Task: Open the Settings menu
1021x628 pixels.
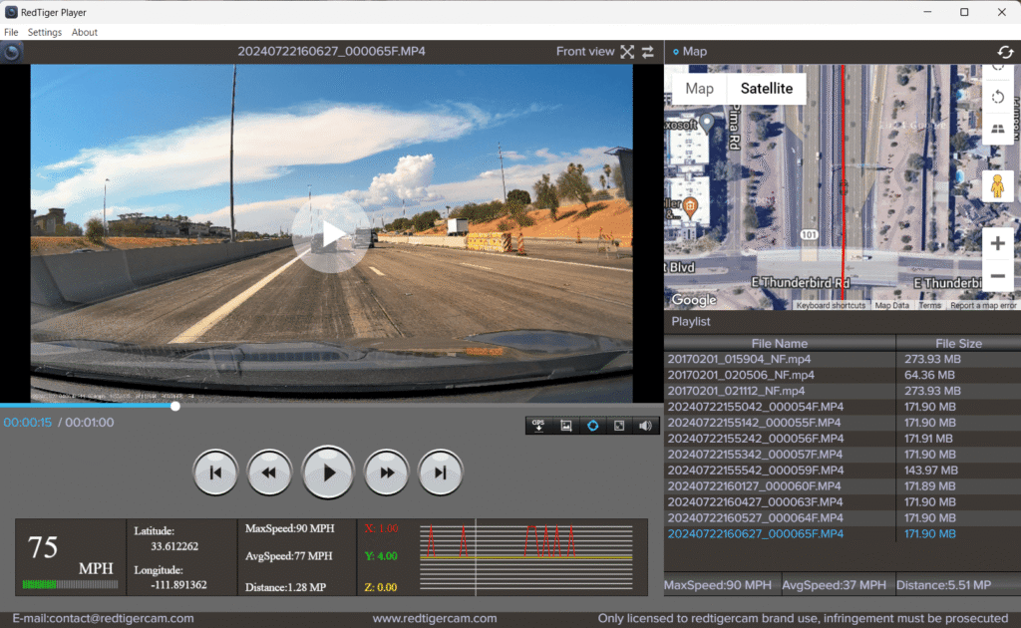Action: click(x=45, y=32)
